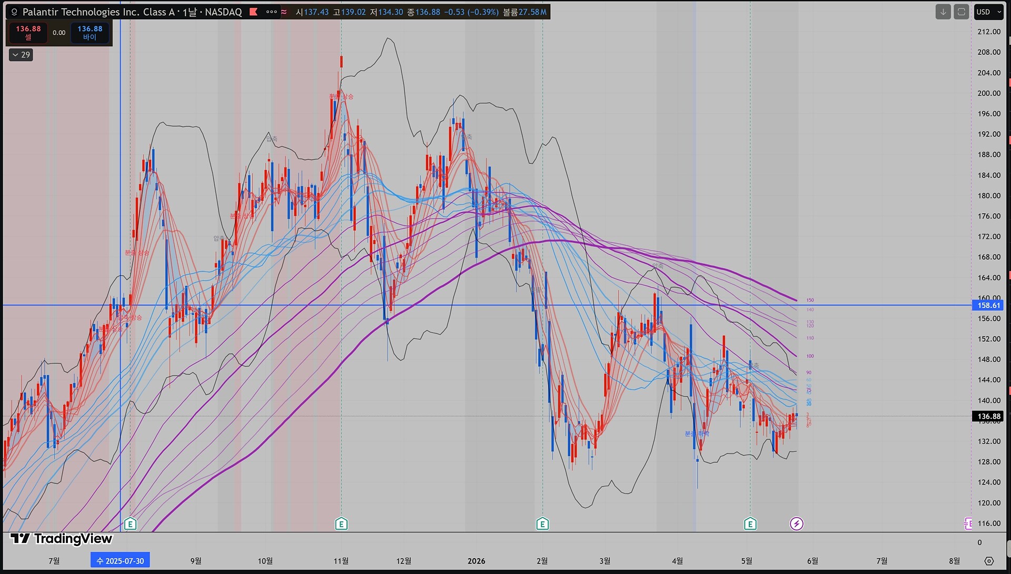
Task: Click the 200.00 price scale label
Action: click(989, 93)
